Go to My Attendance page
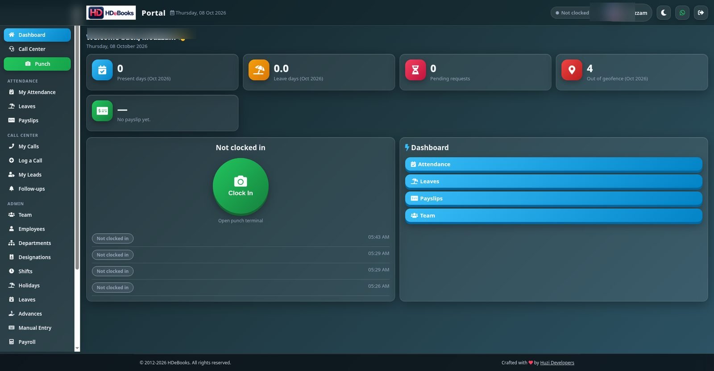The width and height of the screenshot is (714, 371). click(x=37, y=92)
